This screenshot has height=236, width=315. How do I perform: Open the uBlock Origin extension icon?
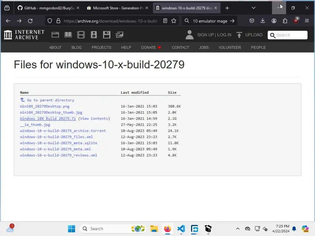(296, 21)
